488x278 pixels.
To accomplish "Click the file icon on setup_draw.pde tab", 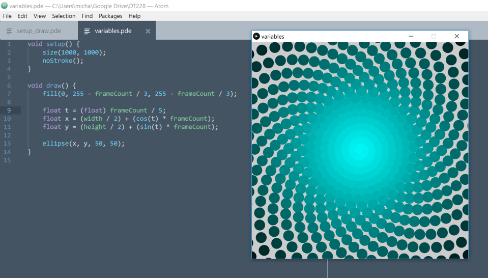I will (x=9, y=31).
